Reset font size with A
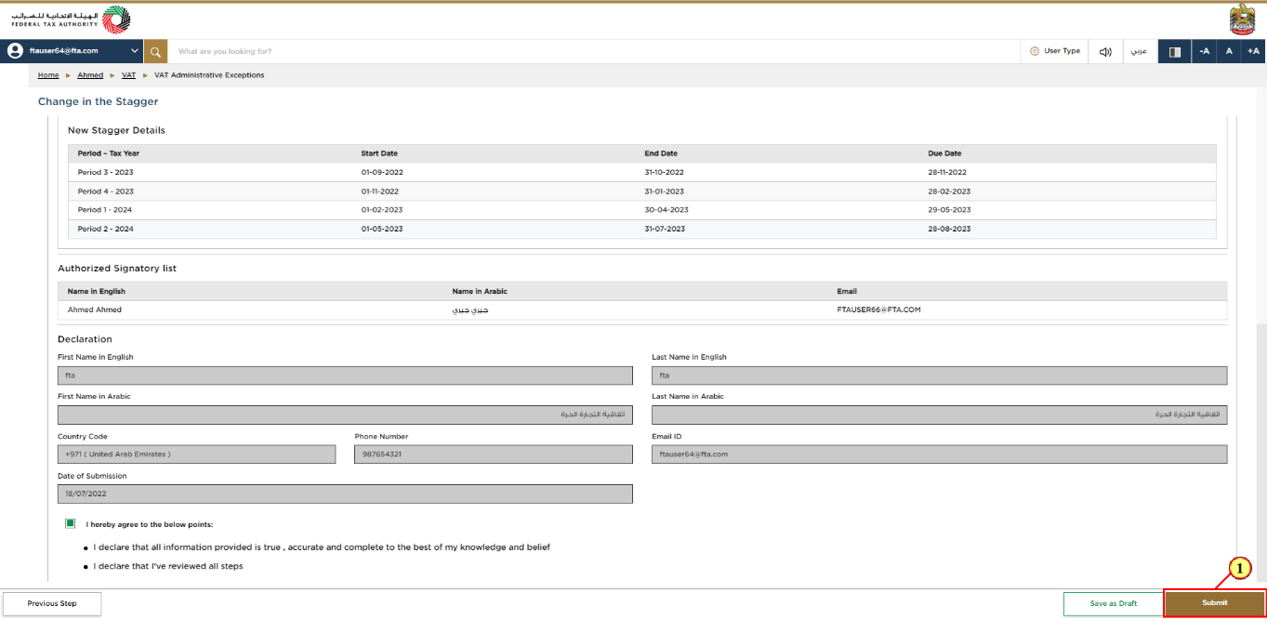 1229,52
